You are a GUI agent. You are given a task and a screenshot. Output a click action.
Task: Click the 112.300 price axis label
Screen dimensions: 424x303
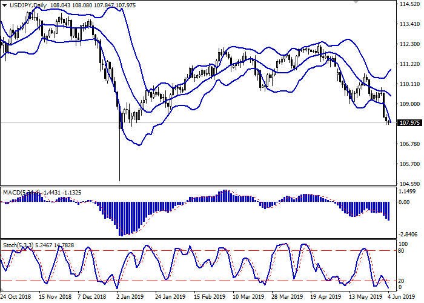pos(410,44)
